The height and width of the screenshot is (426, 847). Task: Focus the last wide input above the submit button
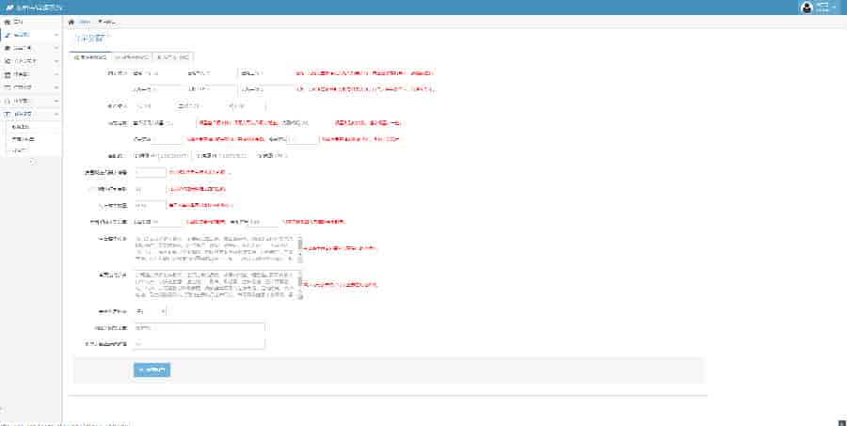pos(199,343)
